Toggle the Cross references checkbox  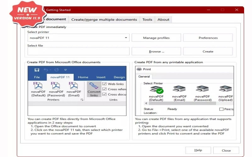tap(104, 89)
